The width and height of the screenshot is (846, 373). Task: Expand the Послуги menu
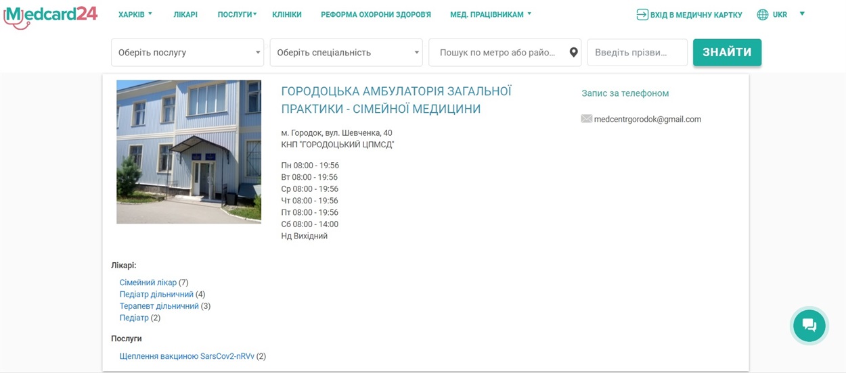pyautogui.click(x=237, y=14)
